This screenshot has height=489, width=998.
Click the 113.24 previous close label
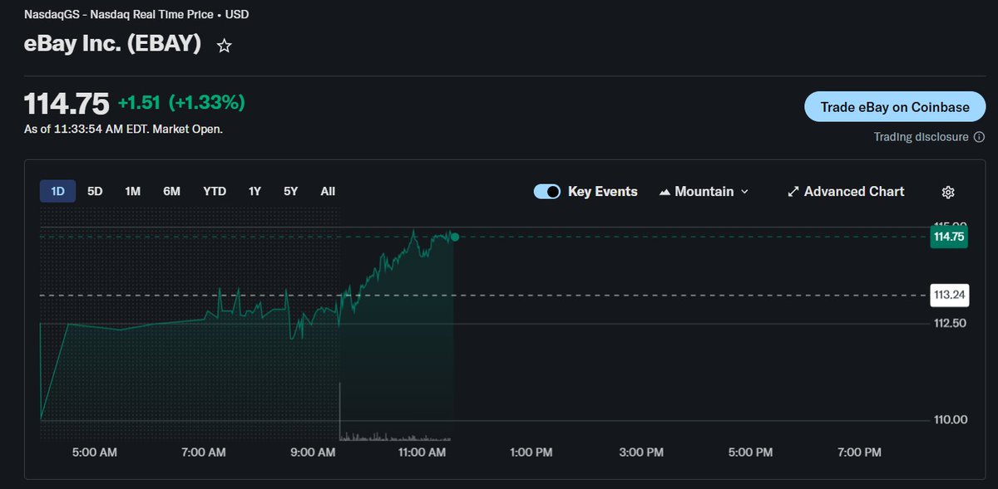949,295
